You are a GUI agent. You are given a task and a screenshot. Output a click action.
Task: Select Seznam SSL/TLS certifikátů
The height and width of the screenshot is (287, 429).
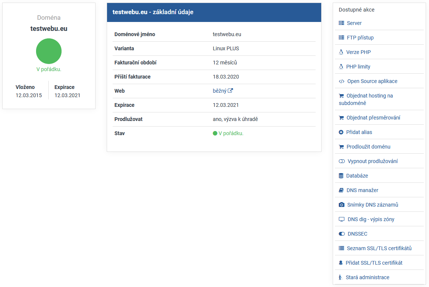point(379,248)
